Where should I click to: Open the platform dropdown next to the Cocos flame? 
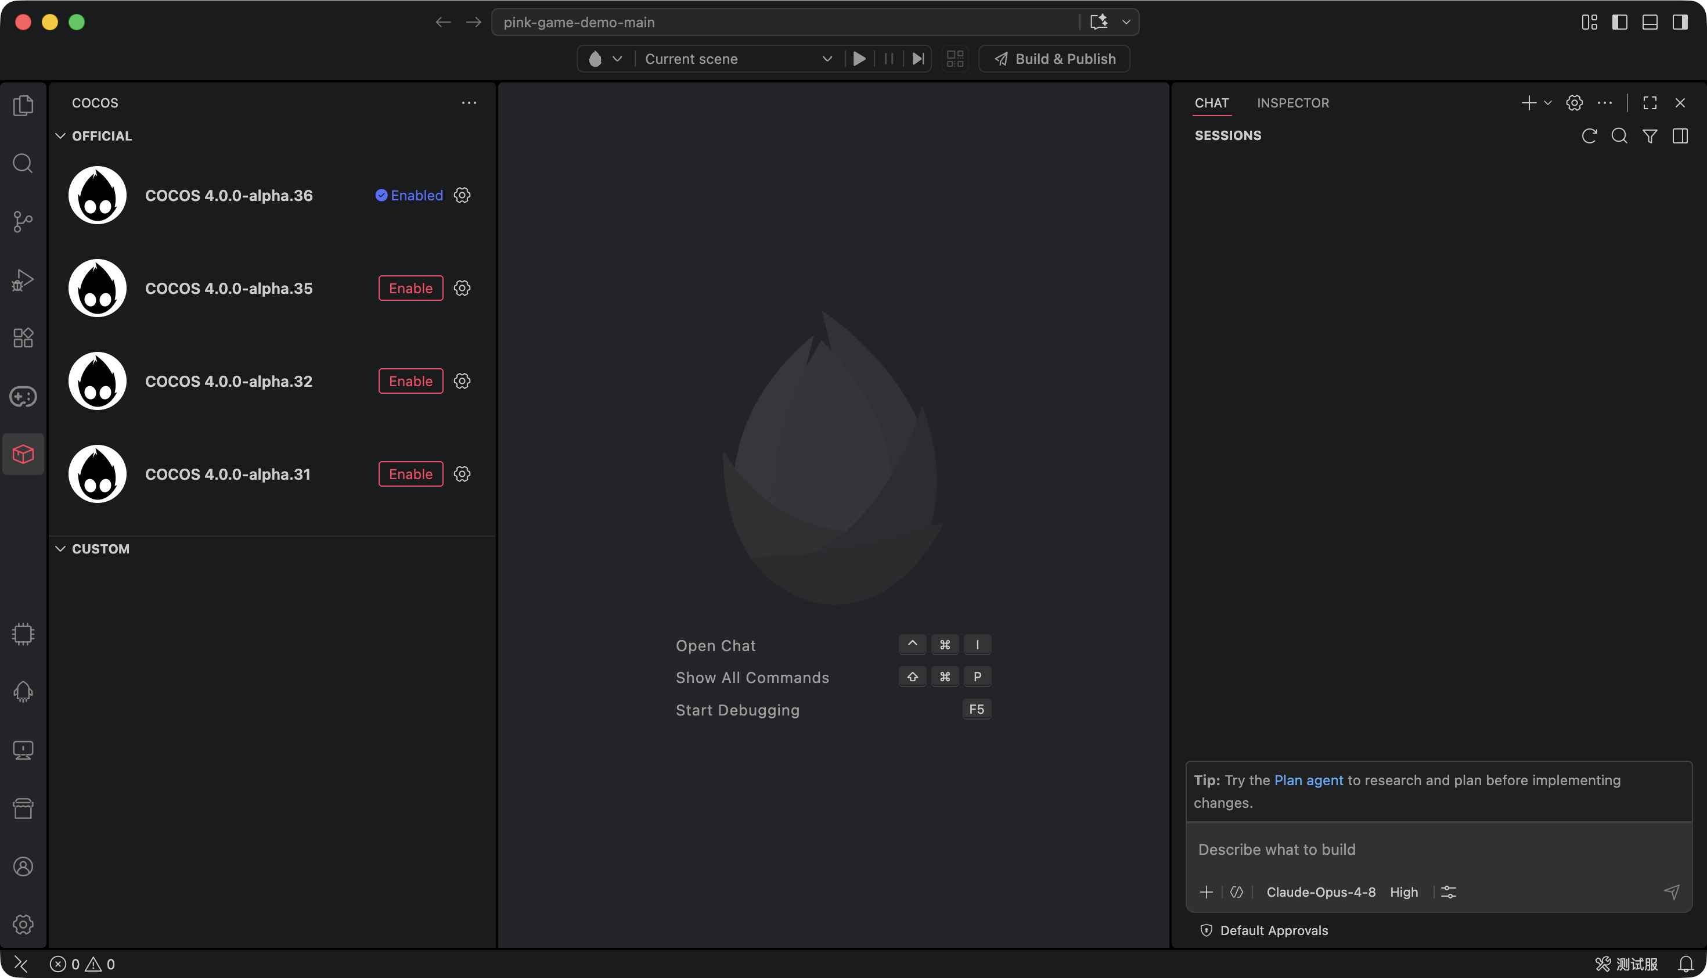(617, 59)
